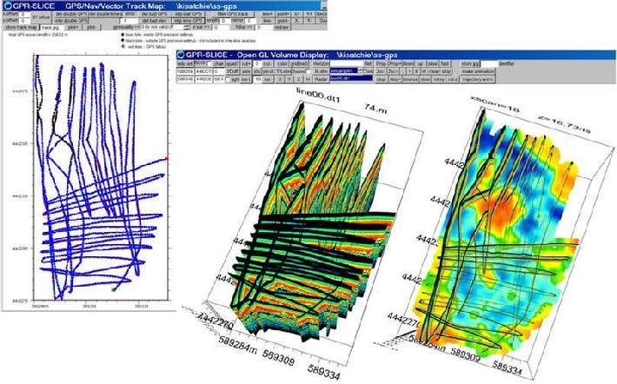Click the 'clear' button in Volume Display
This screenshot has width=617, height=384.
coord(434,71)
